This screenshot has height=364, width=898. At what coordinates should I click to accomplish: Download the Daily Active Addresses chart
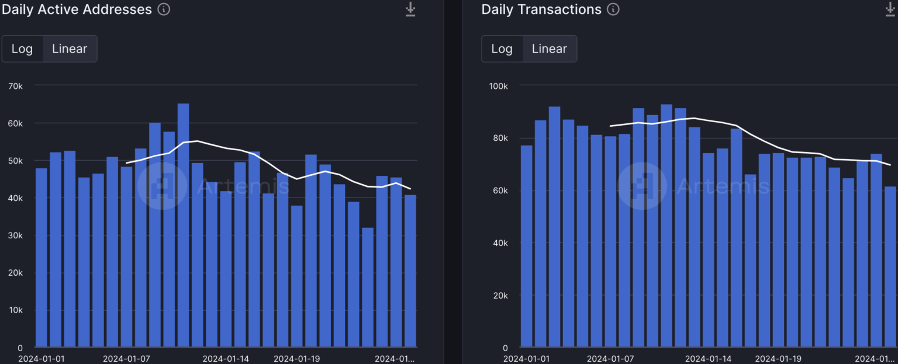tap(410, 9)
